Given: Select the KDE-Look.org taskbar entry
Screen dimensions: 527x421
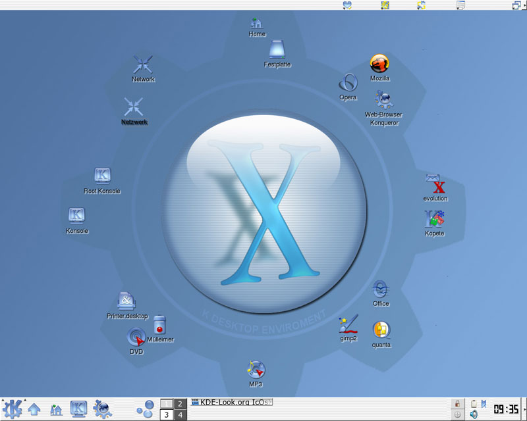Looking at the screenshot, I should pyautogui.click(x=232, y=402).
